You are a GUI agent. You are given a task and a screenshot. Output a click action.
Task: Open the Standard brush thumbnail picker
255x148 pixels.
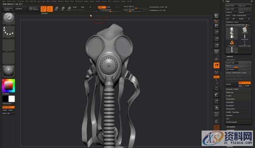(x=9, y=19)
